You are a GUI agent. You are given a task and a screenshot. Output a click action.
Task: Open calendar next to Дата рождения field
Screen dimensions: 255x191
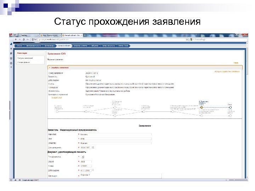click(93, 147)
